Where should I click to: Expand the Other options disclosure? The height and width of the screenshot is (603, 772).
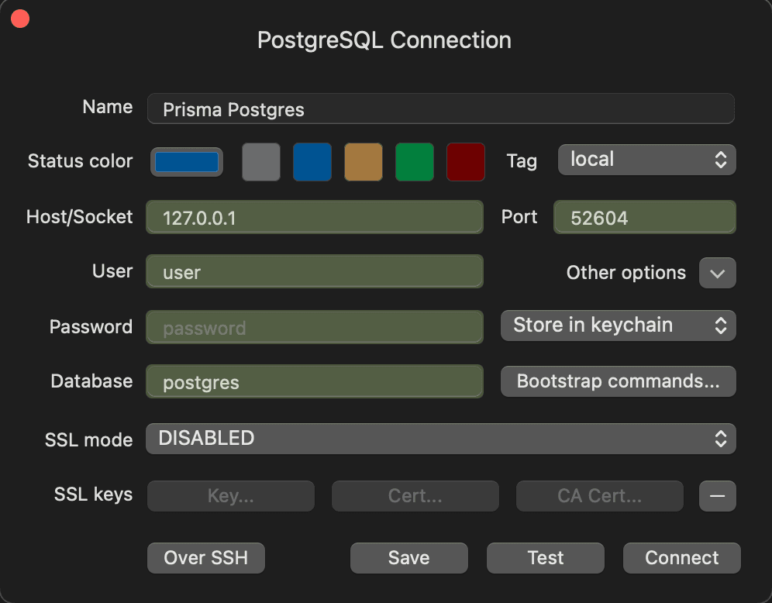tap(717, 273)
